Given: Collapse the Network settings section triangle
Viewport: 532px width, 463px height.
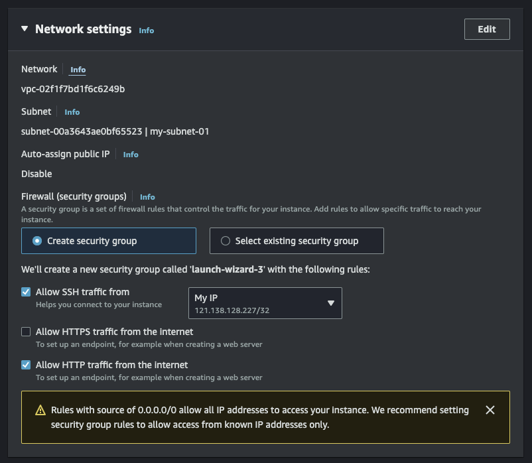Looking at the screenshot, I should 25,29.
